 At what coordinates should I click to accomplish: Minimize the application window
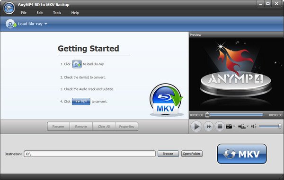click(261, 4)
